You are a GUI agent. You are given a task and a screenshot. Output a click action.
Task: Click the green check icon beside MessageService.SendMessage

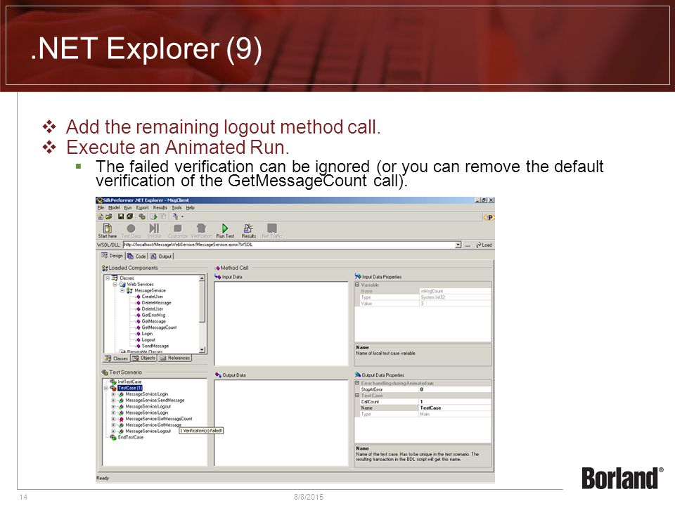[x=122, y=400]
